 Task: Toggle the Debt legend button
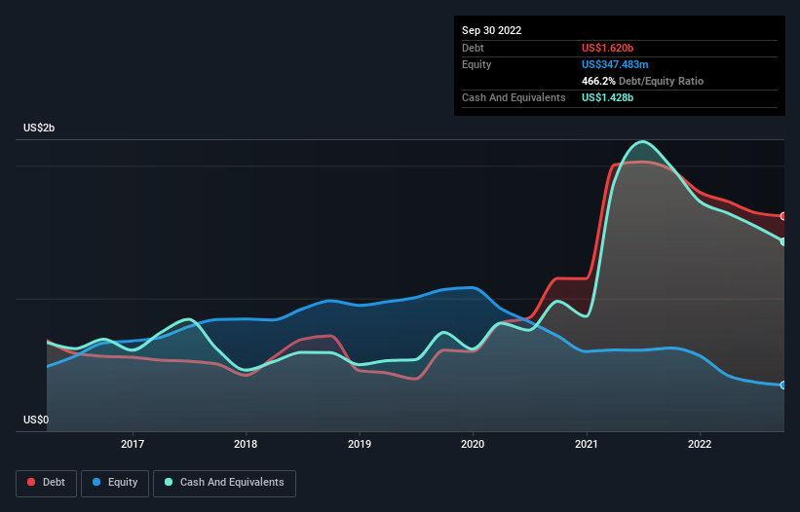click(47, 483)
